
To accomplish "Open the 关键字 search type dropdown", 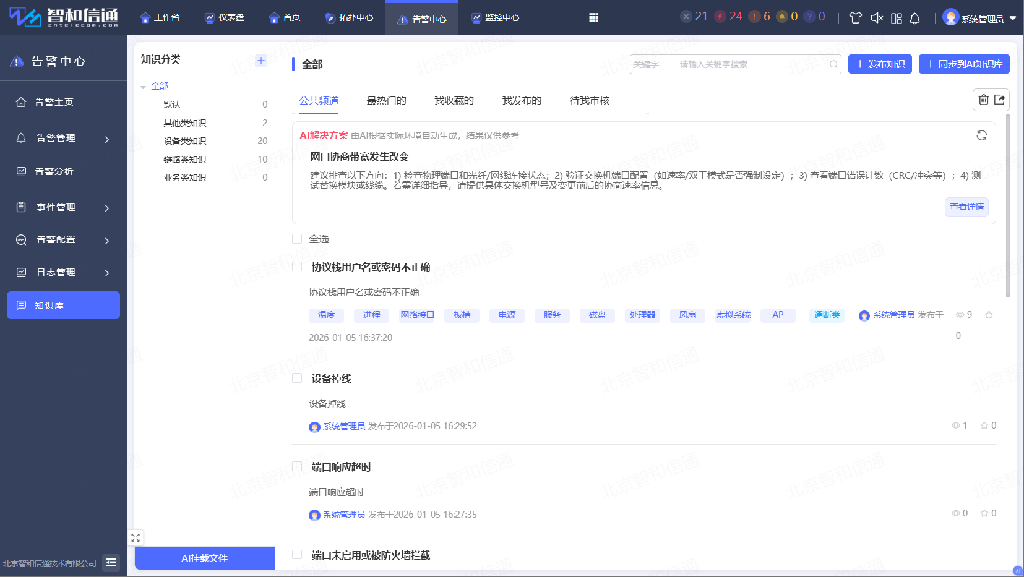I will [653, 64].
